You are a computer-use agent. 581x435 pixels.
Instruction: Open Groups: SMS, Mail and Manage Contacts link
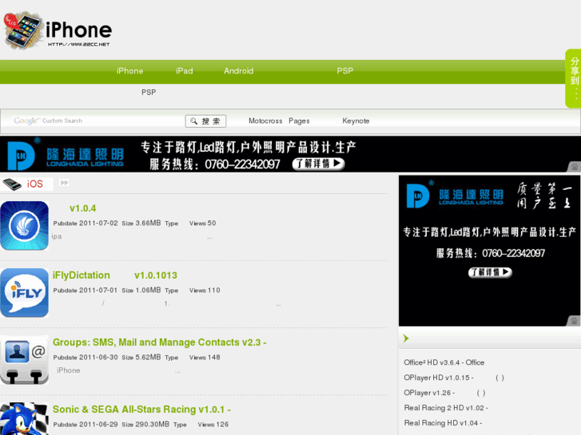[159, 342]
